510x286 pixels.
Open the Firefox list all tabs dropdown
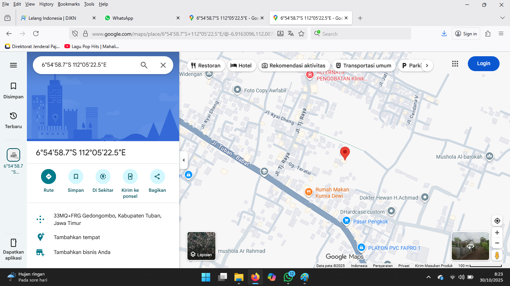502,18
